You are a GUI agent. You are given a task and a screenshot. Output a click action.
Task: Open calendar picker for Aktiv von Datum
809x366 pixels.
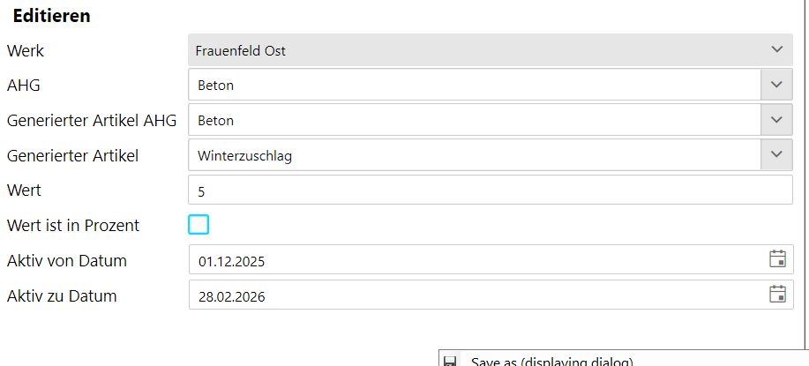click(777, 259)
